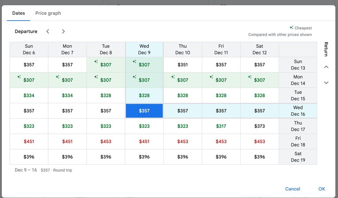The image size is (338, 198).
Task: Select $317 fare Dec 11 to Dec 17
Action: (221, 126)
